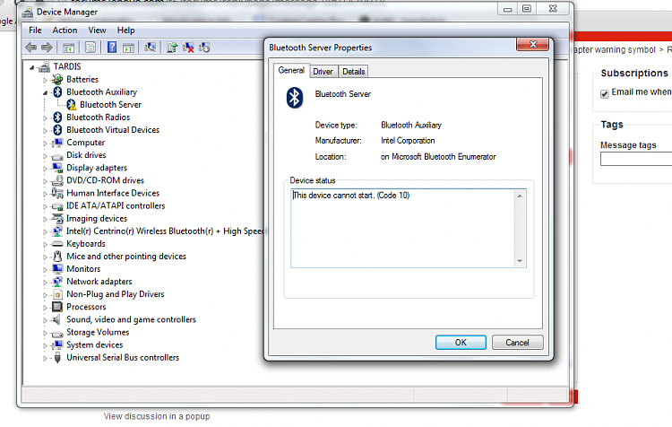The width and height of the screenshot is (672, 427).
Task: Select 'Storage Volumes' tree item
Action: click(98, 332)
